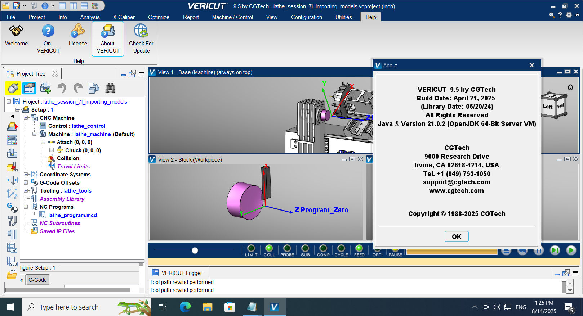Viewport: 583px width, 316px height.
Task: Open the Machine / Control menu
Action: pos(232,17)
